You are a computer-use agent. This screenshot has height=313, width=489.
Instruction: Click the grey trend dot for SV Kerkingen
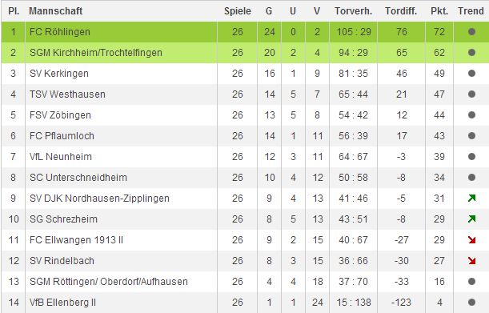click(x=471, y=74)
